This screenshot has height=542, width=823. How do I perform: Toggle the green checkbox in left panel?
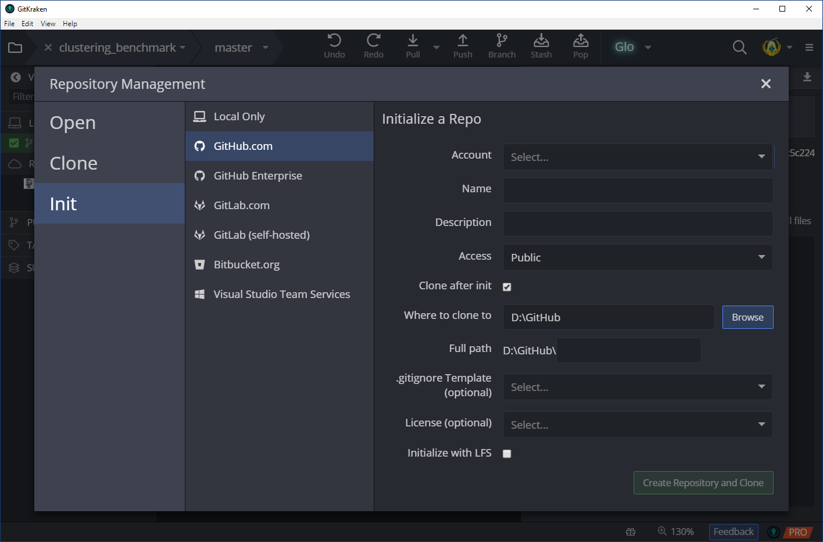pos(14,143)
